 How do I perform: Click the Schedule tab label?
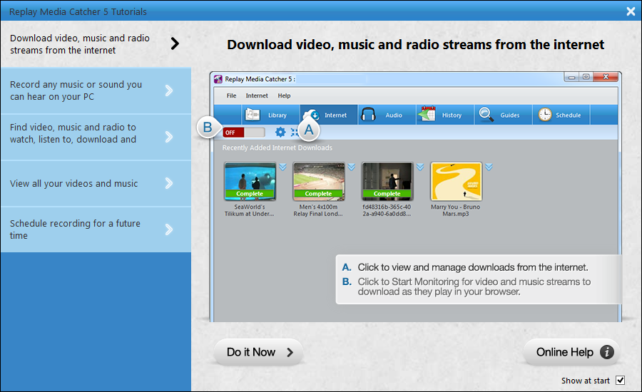point(569,115)
